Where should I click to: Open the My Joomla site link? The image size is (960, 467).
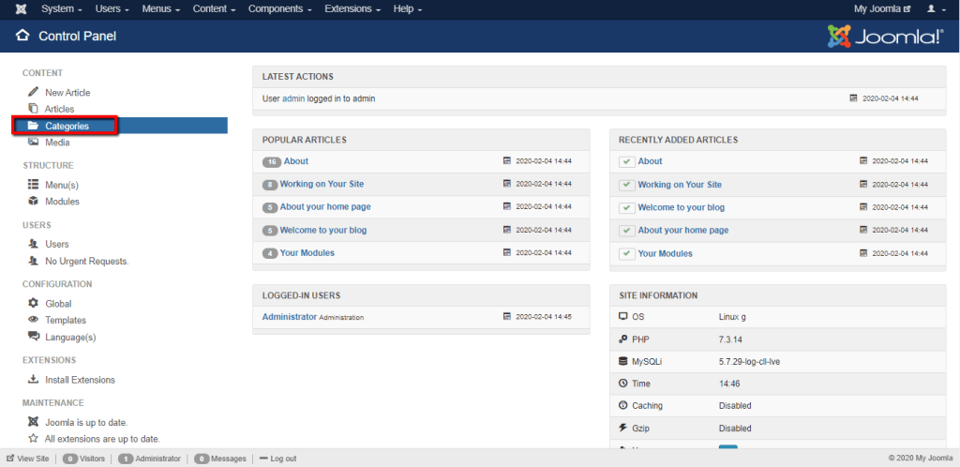coord(882,9)
